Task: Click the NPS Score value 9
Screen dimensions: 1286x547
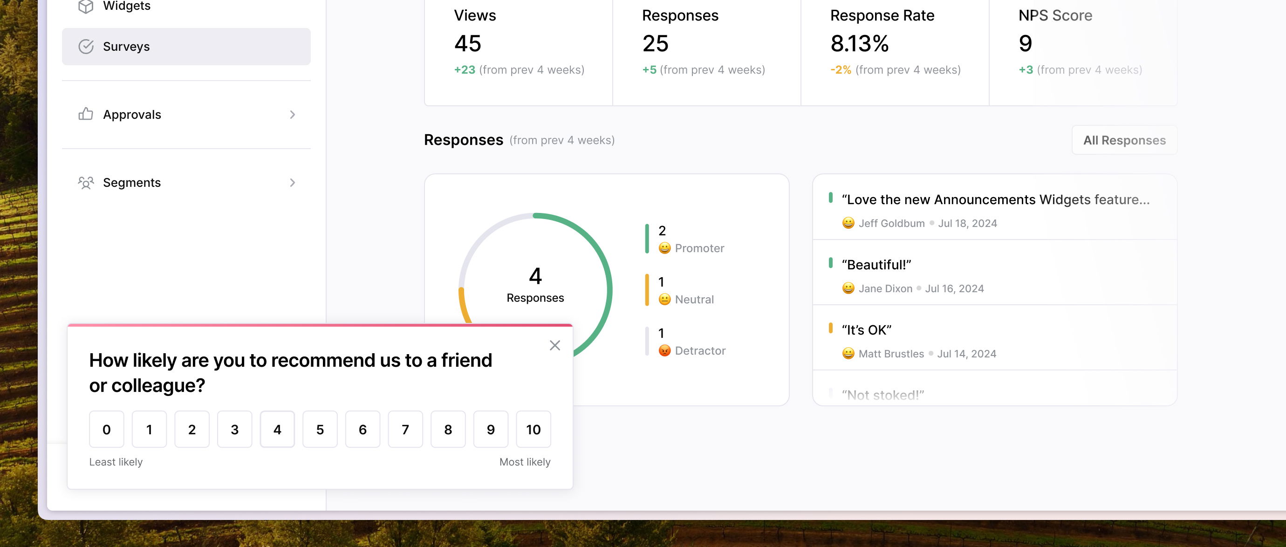Action: (x=1026, y=43)
